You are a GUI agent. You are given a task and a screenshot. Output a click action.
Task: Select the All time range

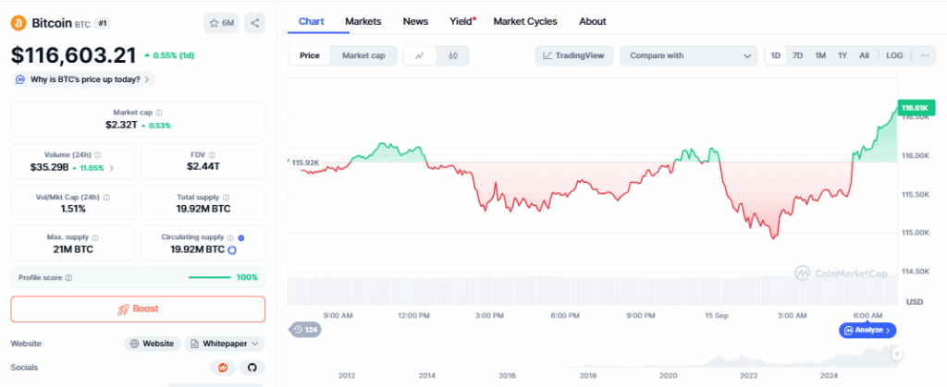865,55
